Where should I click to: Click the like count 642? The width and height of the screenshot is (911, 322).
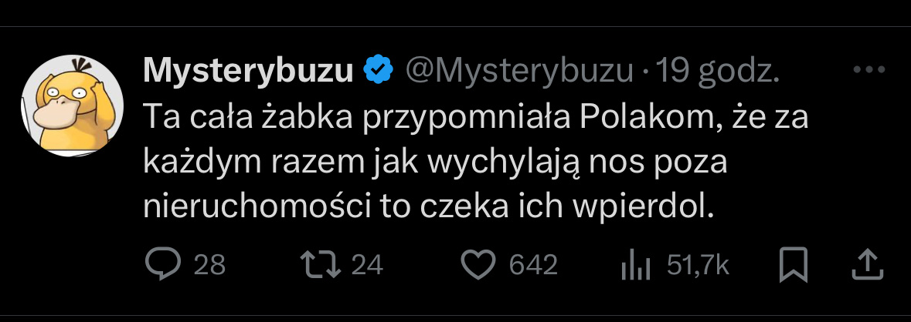533,266
